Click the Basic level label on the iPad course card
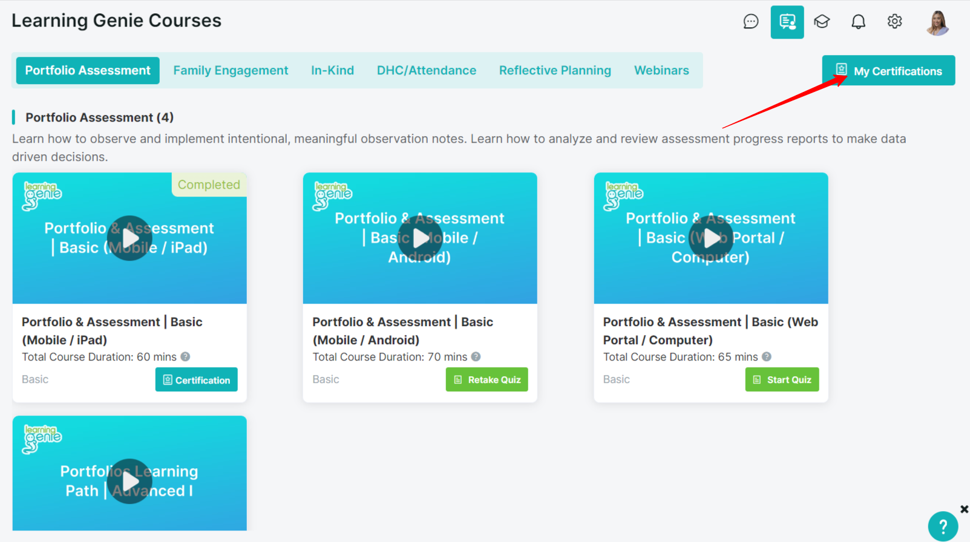This screenshot has height=542, width=970. click(35, 379)
